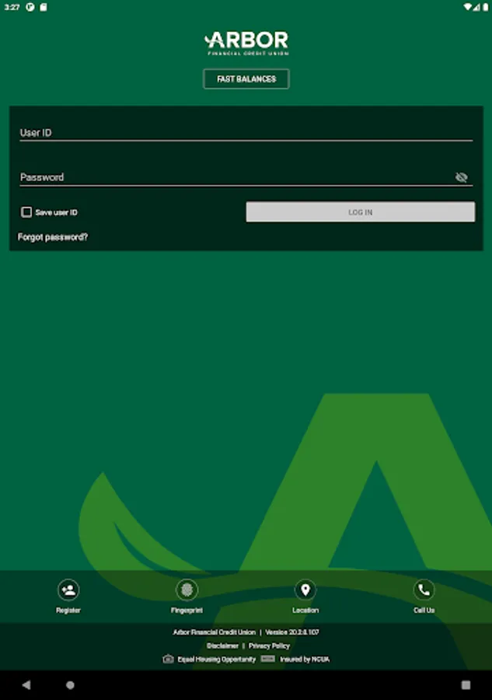Tap the Equal Housing Opportunity icon
The height and width of the screenshot is (700, 492).
[168, 659]
